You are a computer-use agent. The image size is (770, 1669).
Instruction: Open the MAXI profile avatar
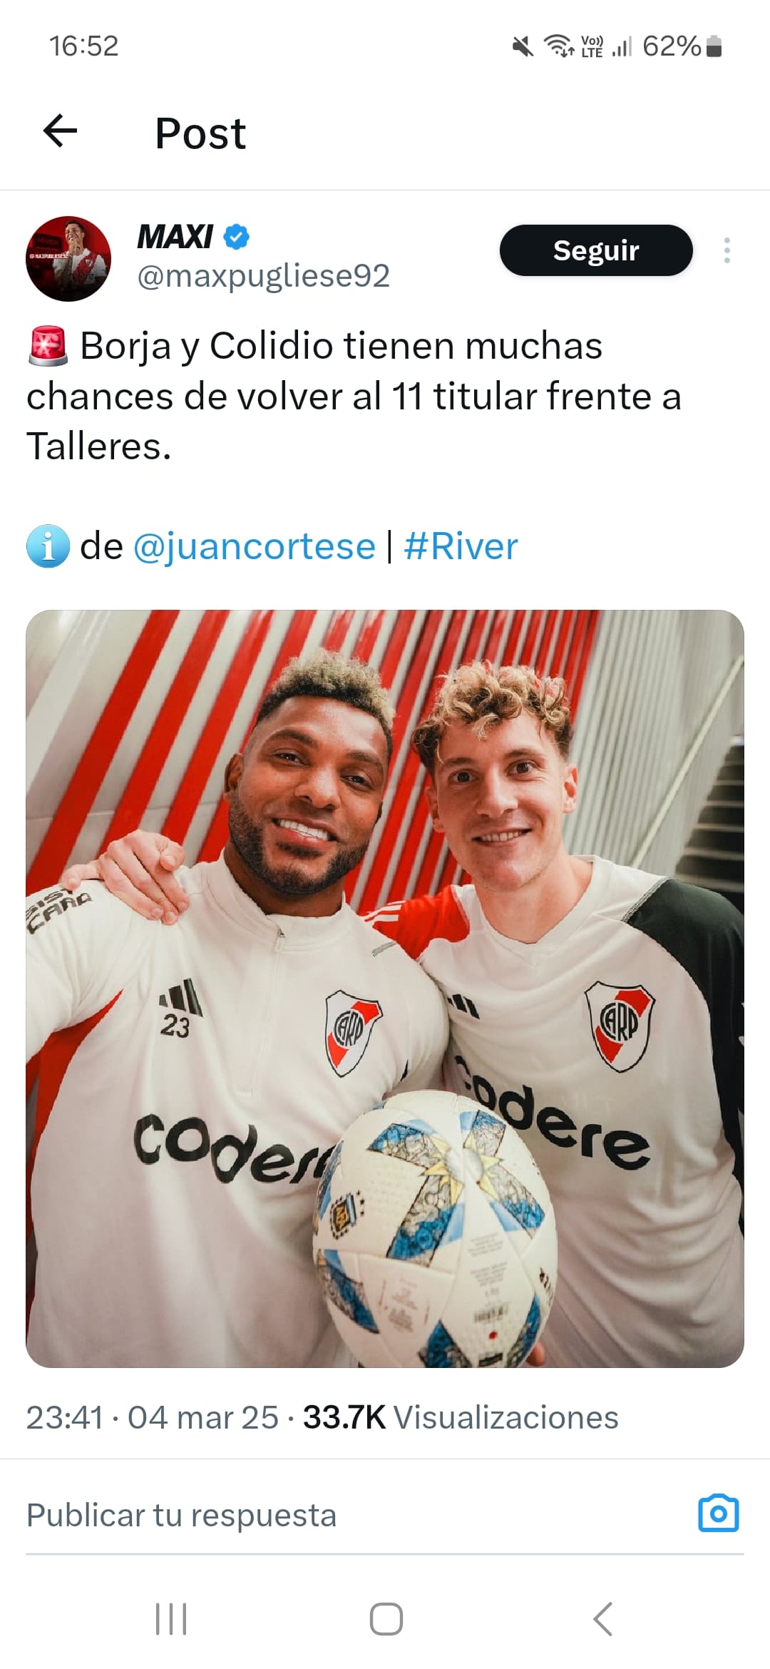point(68,258)
